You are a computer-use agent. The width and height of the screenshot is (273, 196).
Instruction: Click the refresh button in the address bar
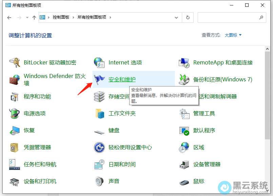pos(188,17)
